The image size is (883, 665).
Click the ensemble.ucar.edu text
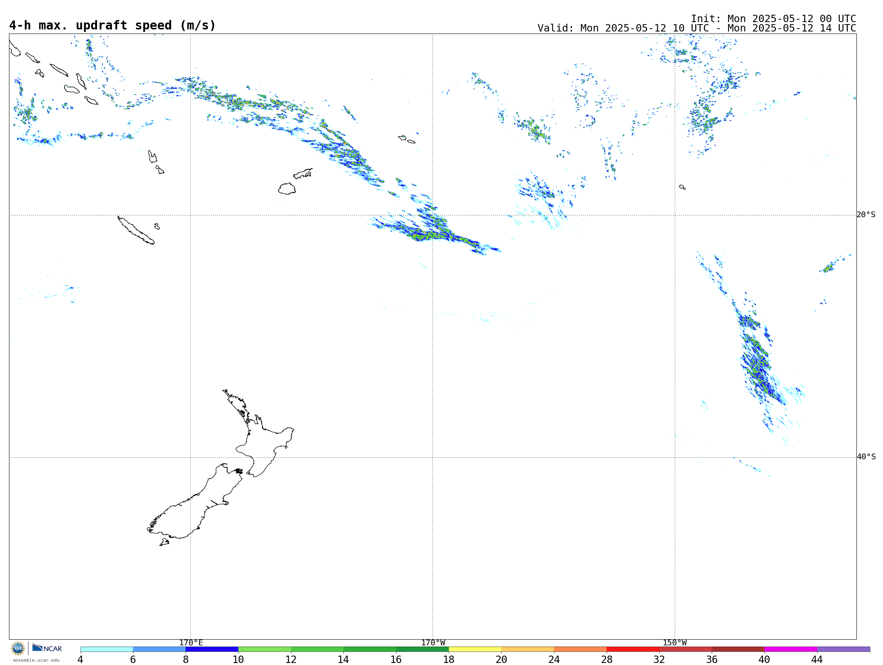point(36,660)
